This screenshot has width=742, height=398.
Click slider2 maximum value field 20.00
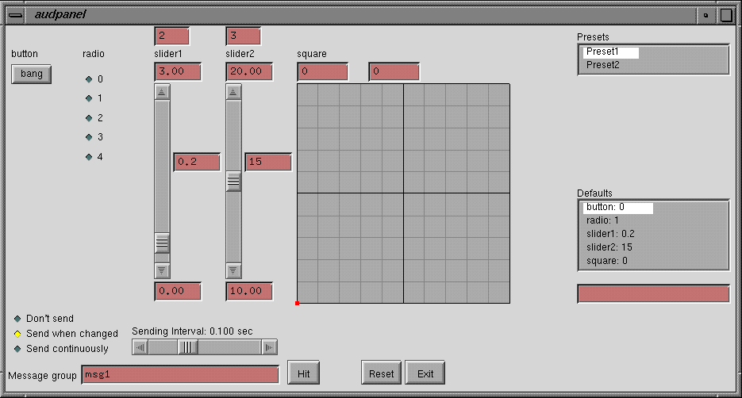coord(249,71)
